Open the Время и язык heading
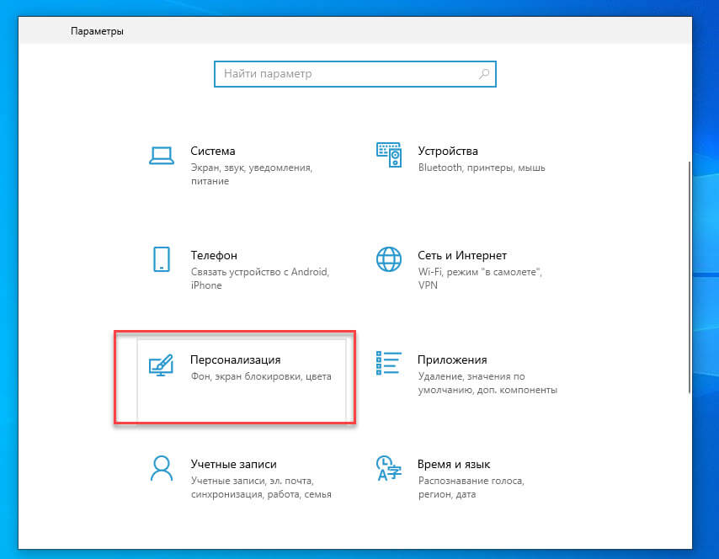 click(x=454, y=464)
